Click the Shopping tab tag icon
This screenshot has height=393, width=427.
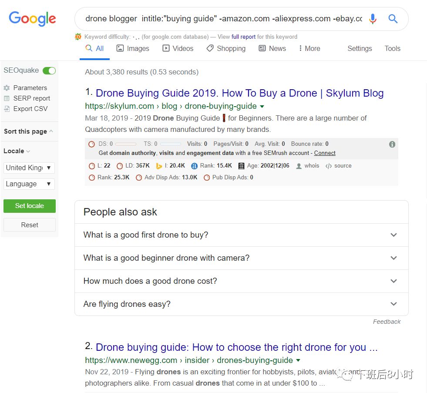(x=210, y=48)
